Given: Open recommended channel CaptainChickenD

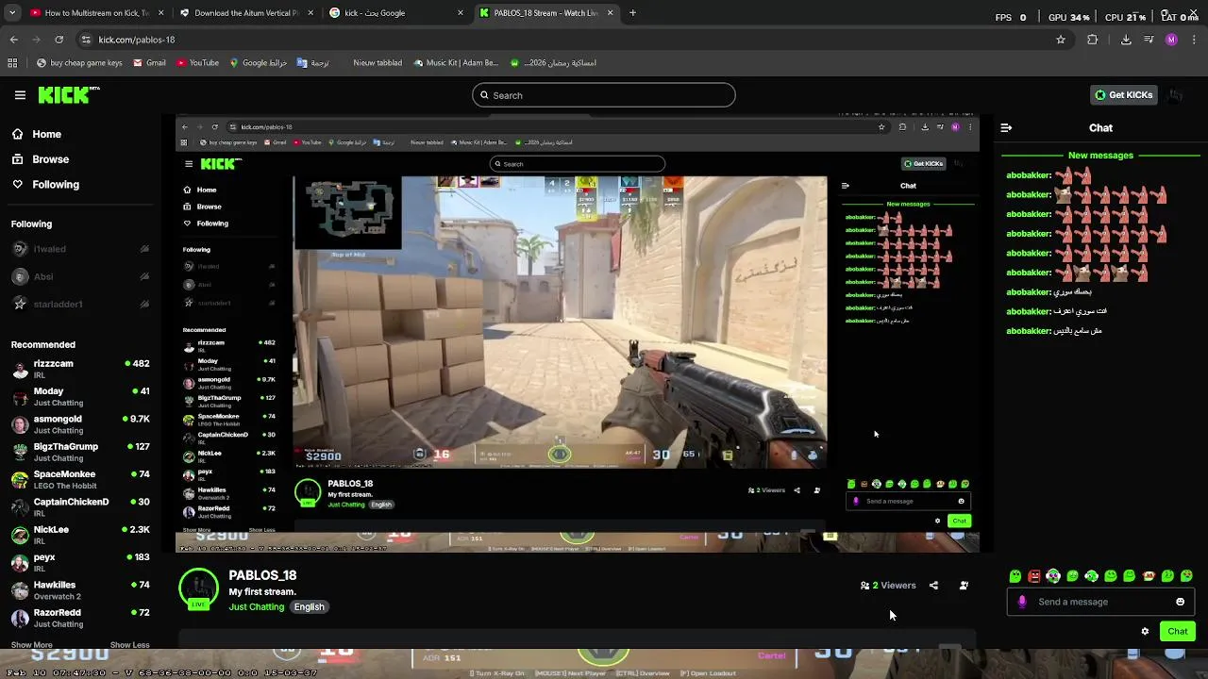Looking at the screenshot, I should [x=80, y=507].
